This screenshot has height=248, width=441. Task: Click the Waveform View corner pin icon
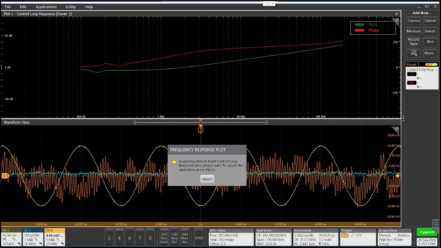tap(396, 130)
